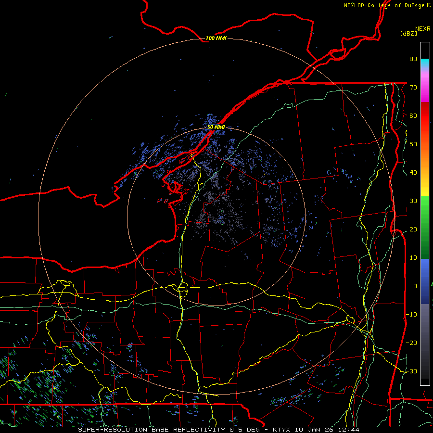This screenshot has height=433, width=433.
Task: Click the KTYX station identifier in caption
Action: 281,430
